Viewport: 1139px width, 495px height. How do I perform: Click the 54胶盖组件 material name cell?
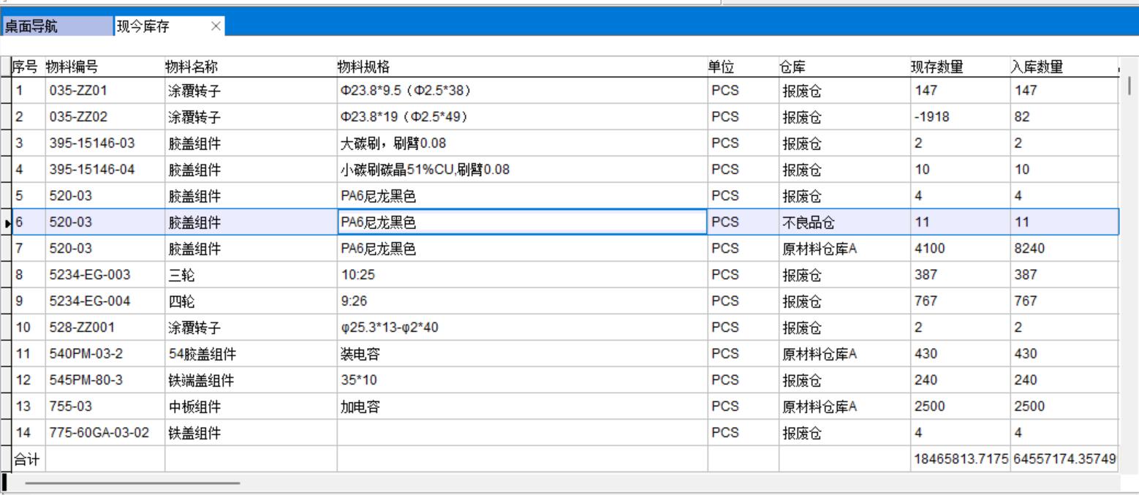point(250,355)
